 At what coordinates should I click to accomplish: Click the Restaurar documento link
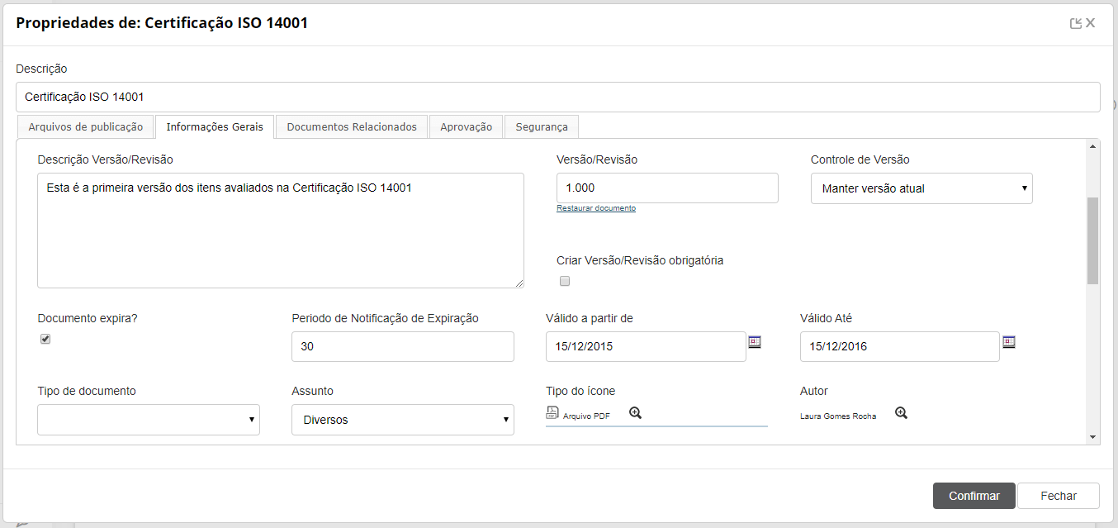click(596, 208)
